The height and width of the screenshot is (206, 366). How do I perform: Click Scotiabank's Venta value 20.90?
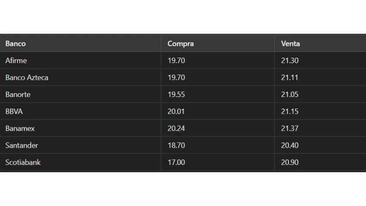[x=290, y=162]
